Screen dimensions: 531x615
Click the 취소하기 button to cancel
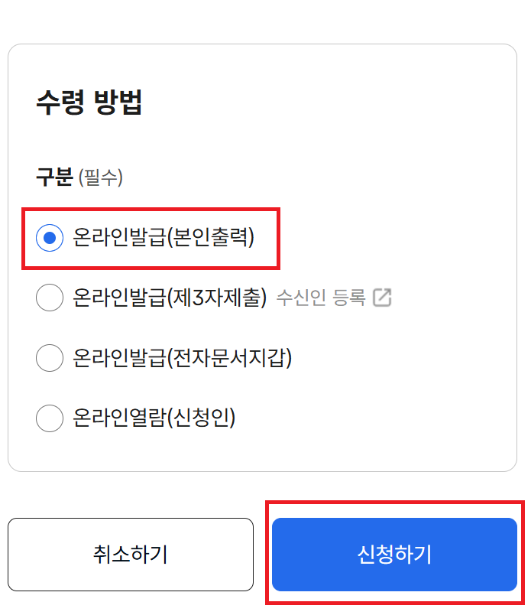point(131,554)
